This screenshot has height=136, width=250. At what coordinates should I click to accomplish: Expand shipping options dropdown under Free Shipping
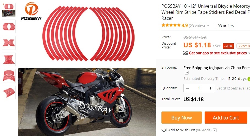187,73
